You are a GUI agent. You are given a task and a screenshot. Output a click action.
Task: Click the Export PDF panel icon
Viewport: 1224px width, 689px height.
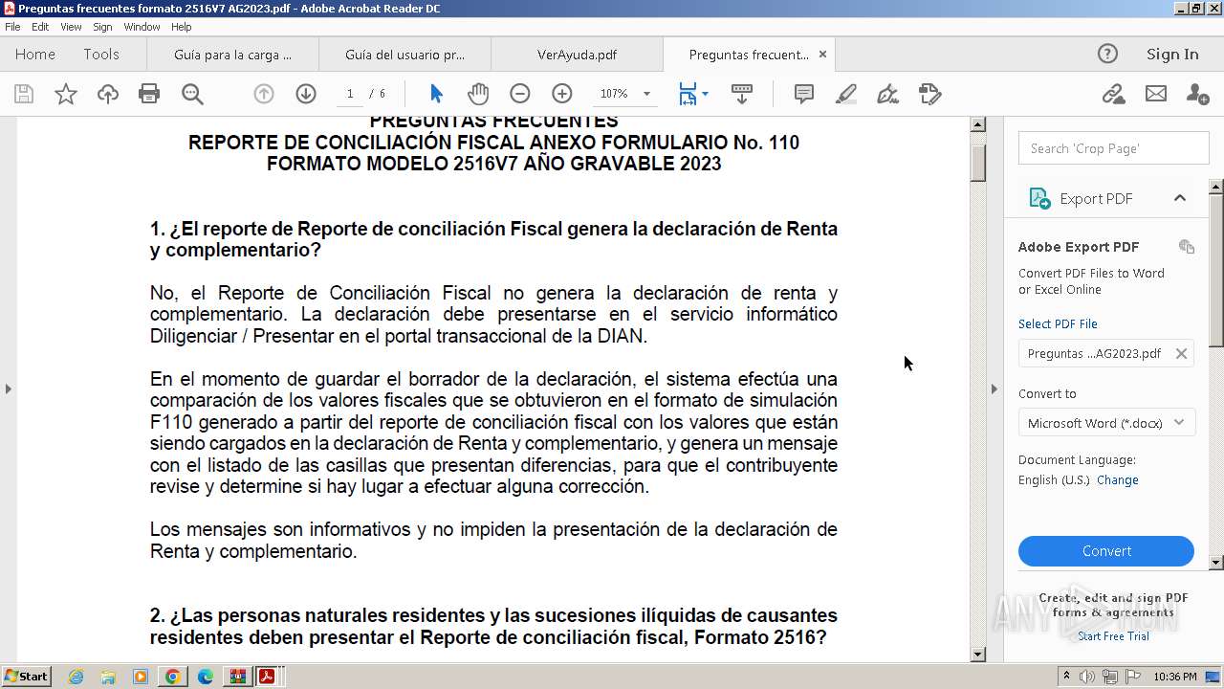(x=1039, y=198)
